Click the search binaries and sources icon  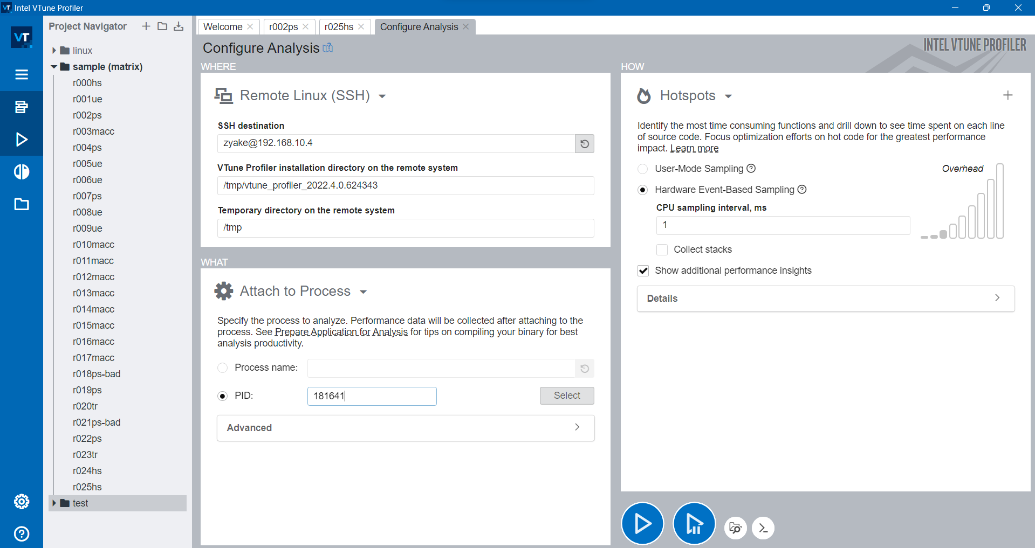coord(736,528)
